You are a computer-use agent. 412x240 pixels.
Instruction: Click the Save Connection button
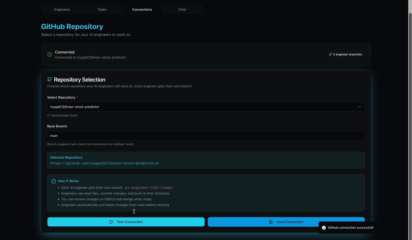tap(286, 222)
